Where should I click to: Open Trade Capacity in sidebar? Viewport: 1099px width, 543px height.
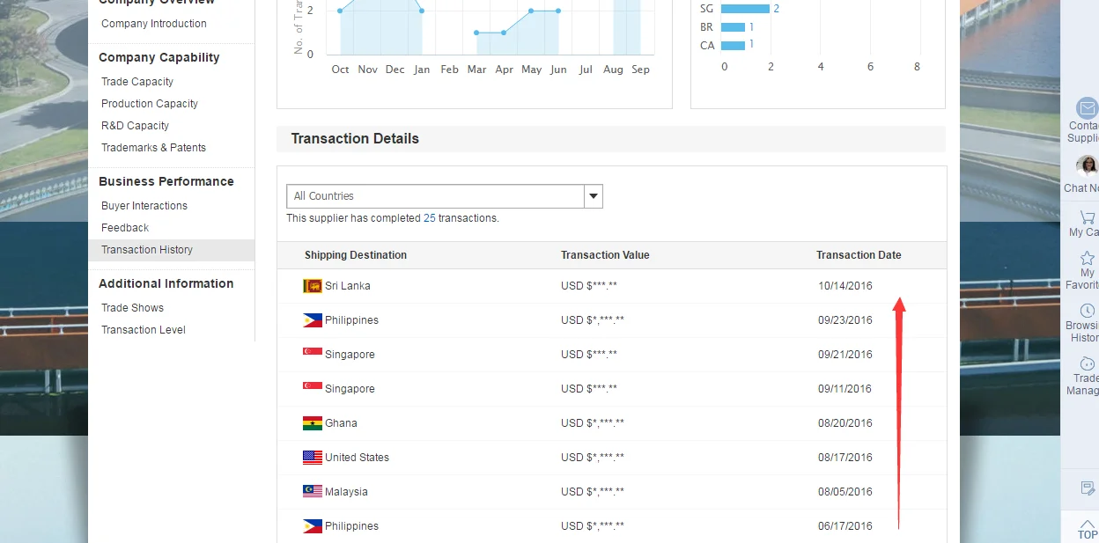pyautogui.click(x=137, y=82)
